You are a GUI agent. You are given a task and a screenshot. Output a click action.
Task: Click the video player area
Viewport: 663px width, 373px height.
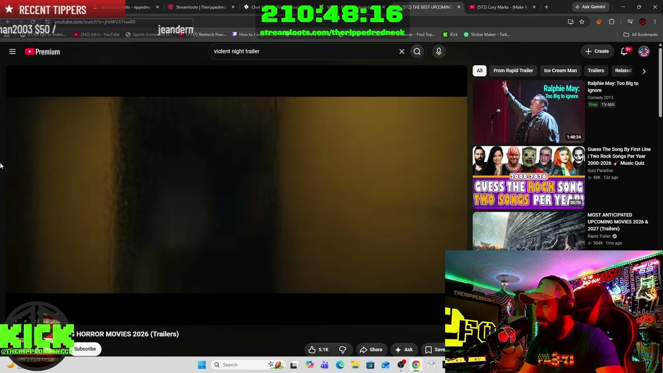[x=236, y=195]
